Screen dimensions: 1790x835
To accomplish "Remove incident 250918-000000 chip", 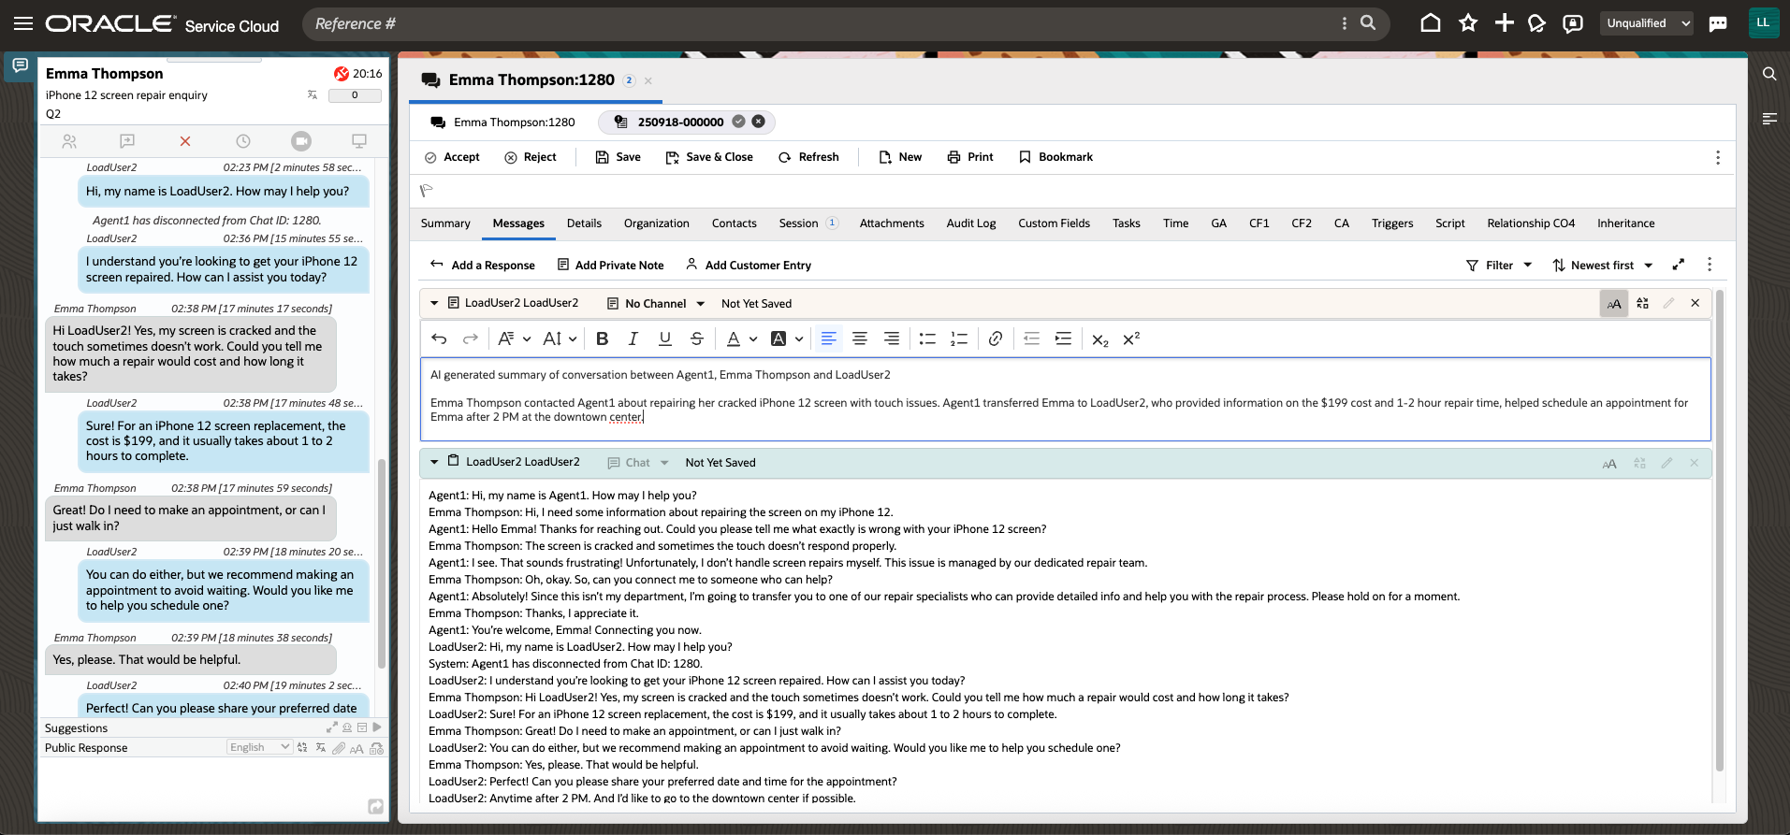I will point(758,122).
